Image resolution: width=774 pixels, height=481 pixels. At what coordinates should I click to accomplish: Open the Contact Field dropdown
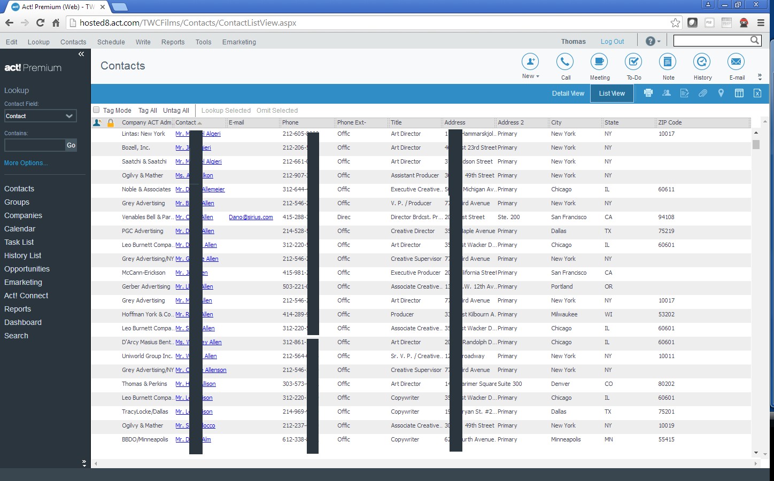(40, 116)
